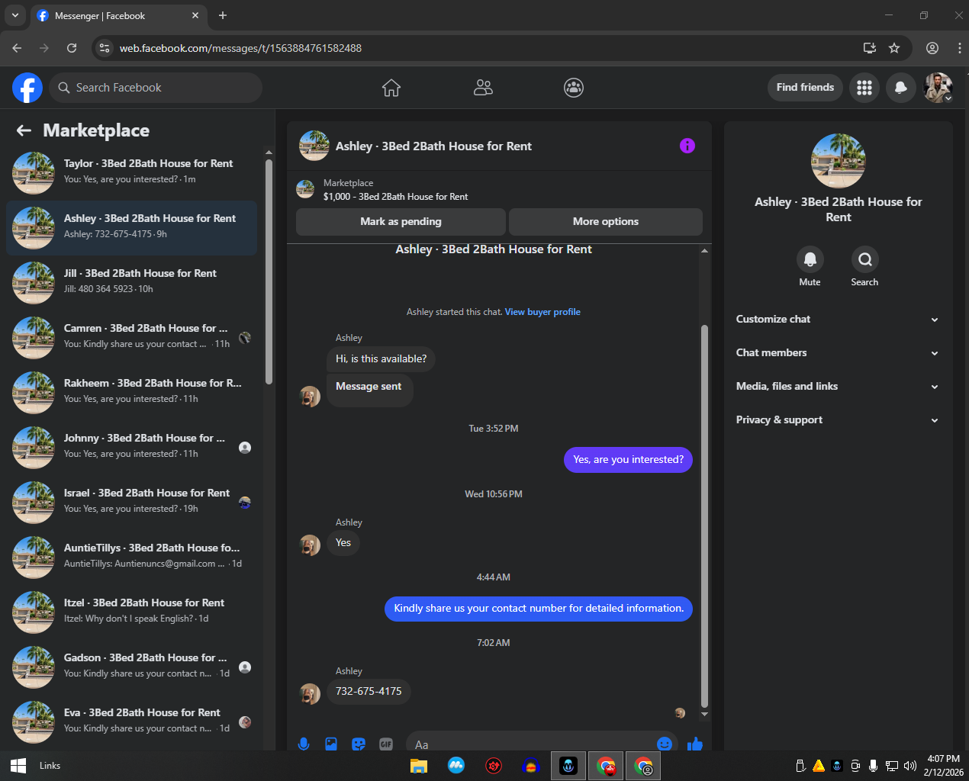The image size is (969, 781).
Task: Click the 'Kindly share us your contact number' message
Action: point(539,609)
